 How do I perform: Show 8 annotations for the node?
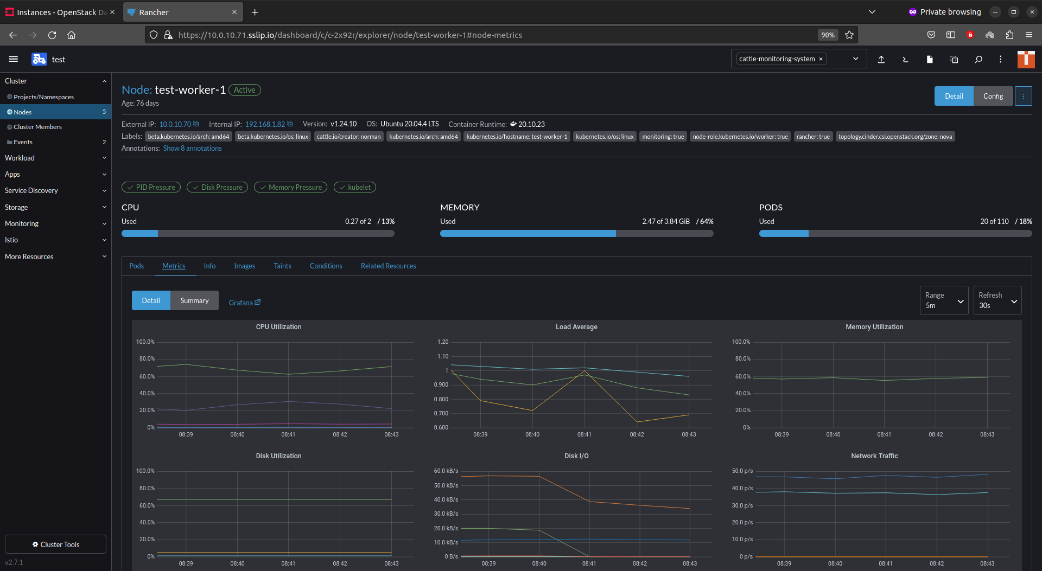pyautogui.click(x=192, y=148)
